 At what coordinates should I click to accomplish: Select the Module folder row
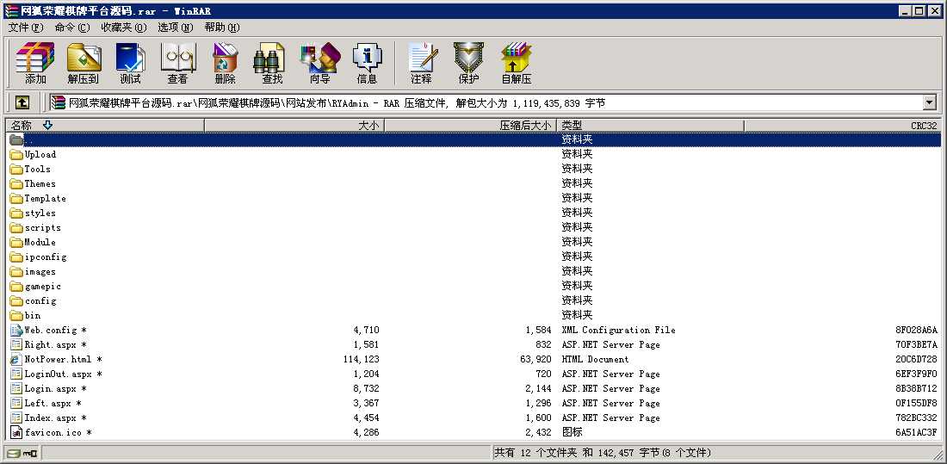coord(473,242)
